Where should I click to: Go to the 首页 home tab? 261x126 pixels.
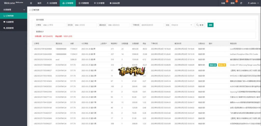[39, 3]
